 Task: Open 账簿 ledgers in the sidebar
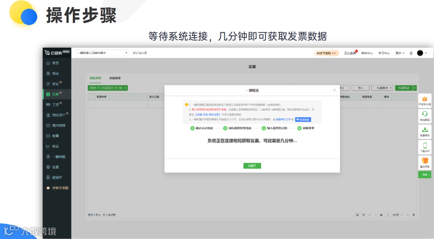pyautogui.click(x=57, y=136)
